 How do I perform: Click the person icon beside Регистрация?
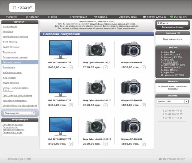pos(70,17)
